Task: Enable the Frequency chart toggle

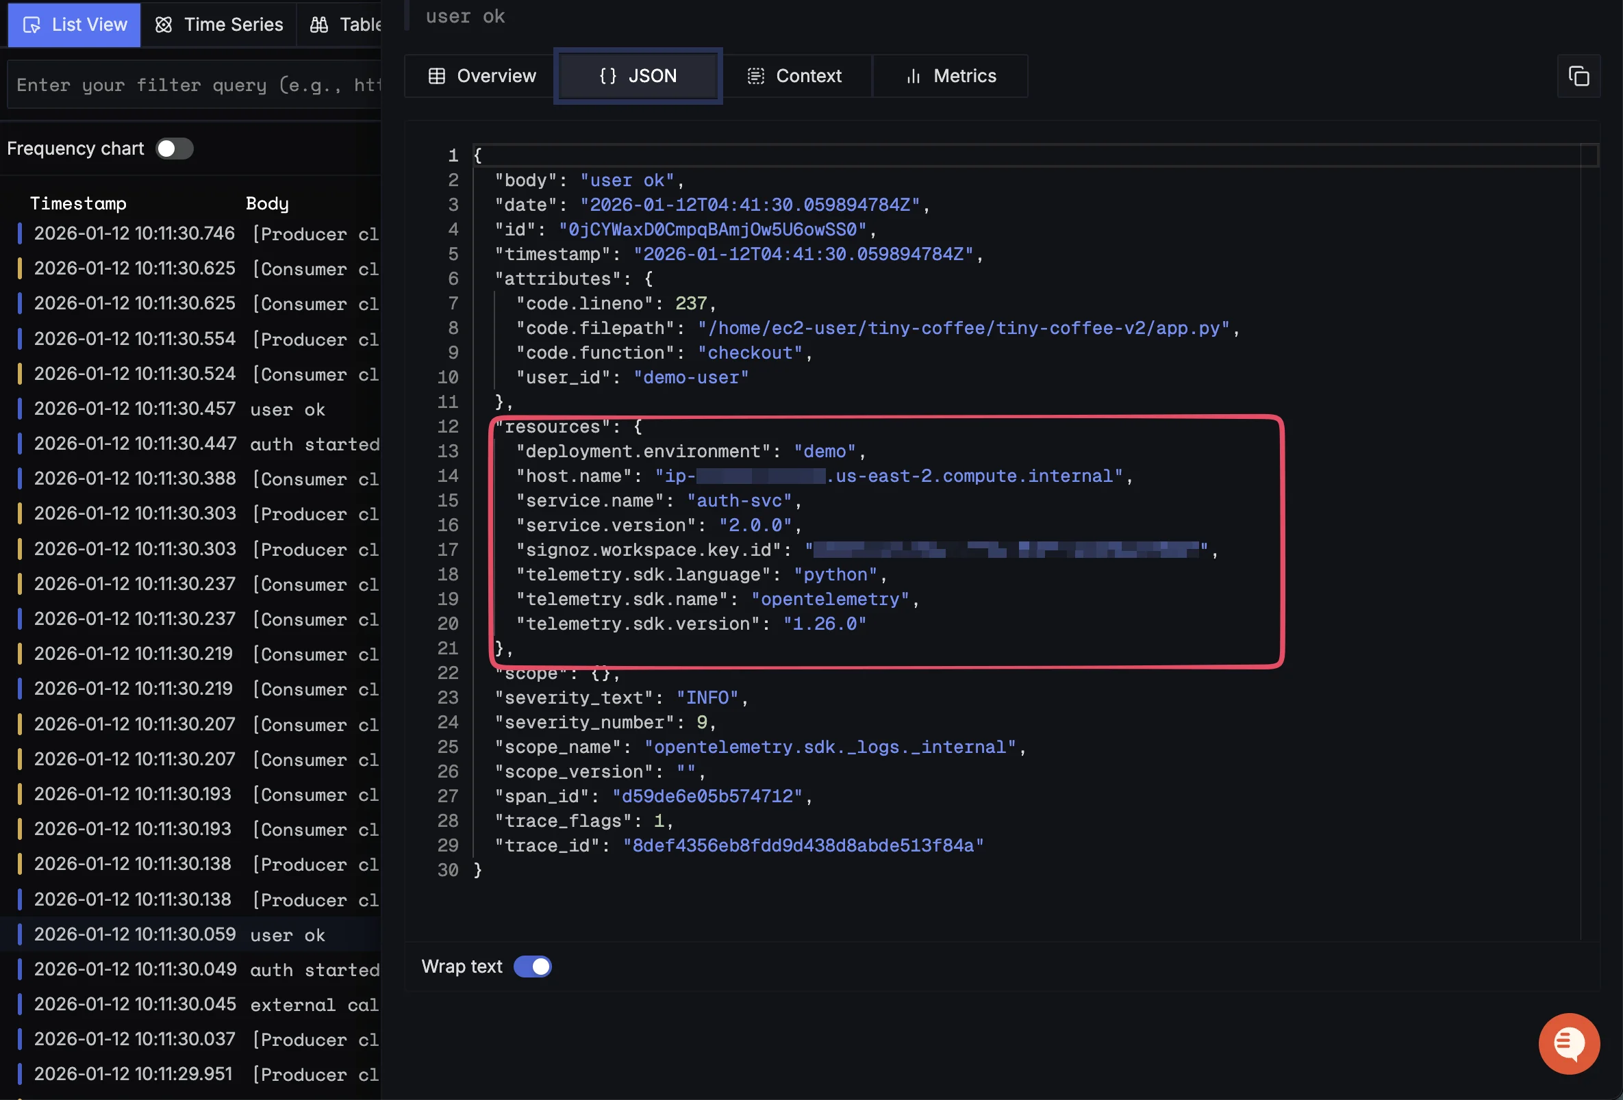Action: 174,149
